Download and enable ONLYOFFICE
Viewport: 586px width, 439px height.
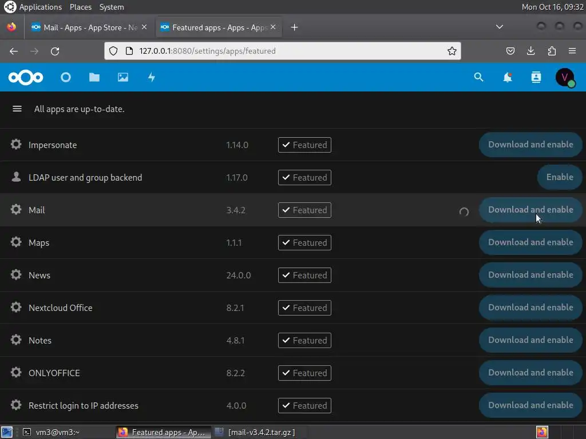click(x=530, y=373)
